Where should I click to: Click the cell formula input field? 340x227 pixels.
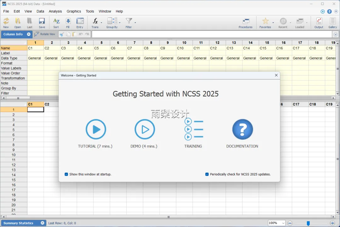[x=212, y=34]
